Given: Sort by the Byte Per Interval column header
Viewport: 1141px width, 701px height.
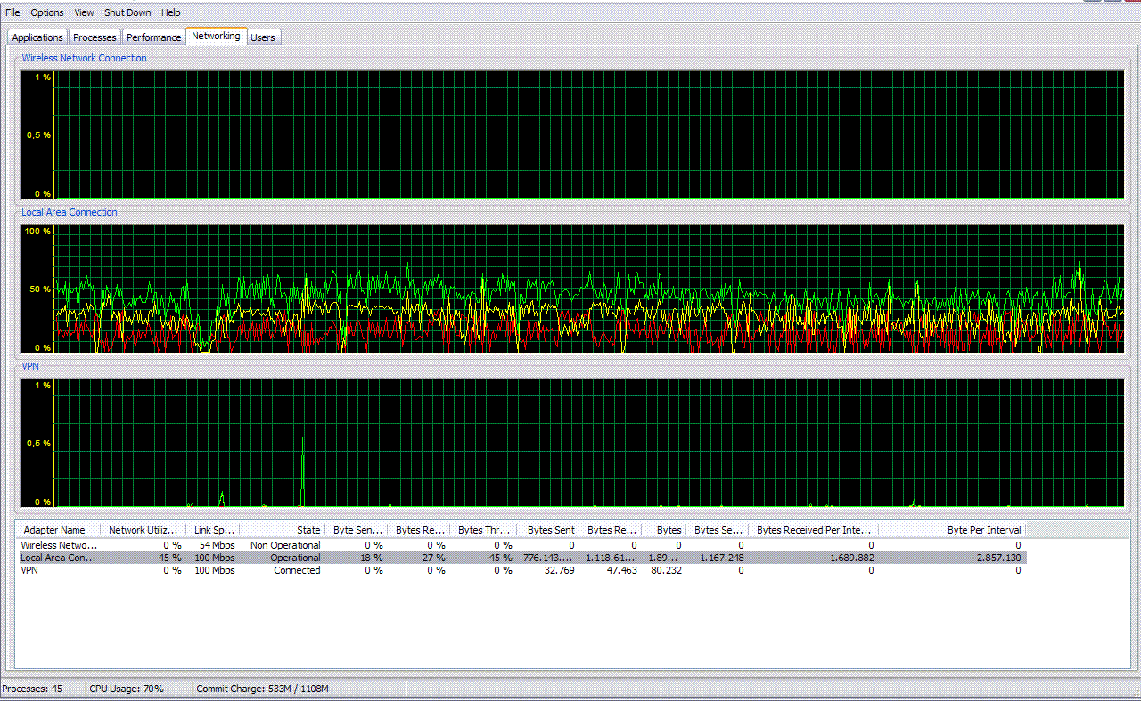Looking at the screenshot, I should pos(952,530).
